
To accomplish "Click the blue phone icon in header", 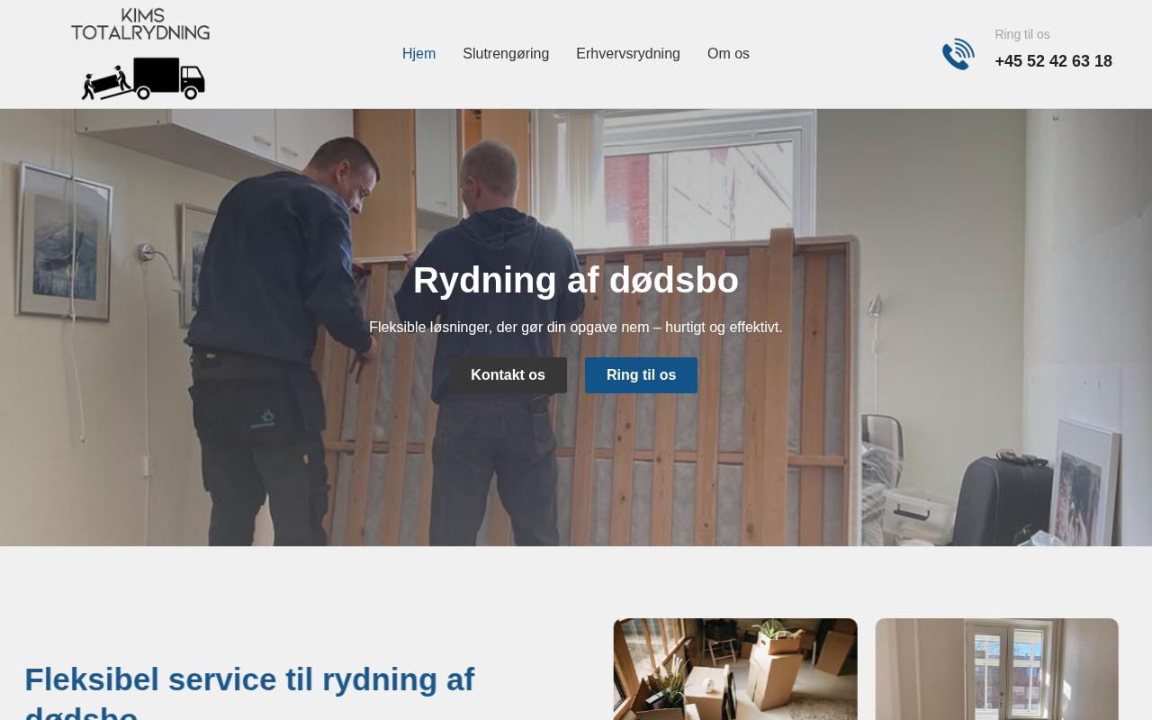I will pos(958,54).
